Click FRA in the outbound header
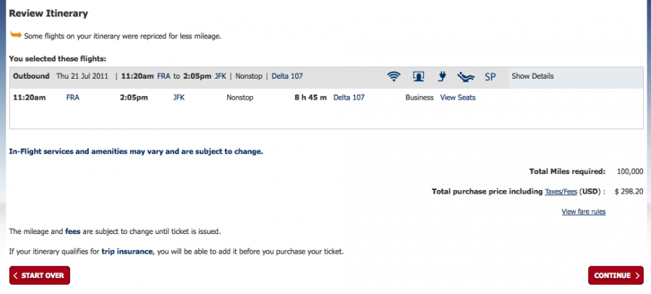 164,77
